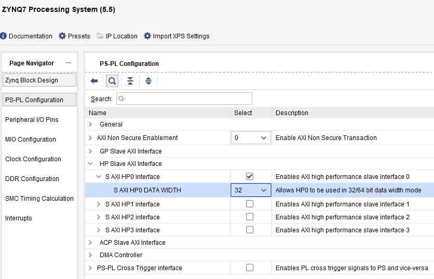Expand the GP Slave AXI Interface chevron

coord(90,151)
